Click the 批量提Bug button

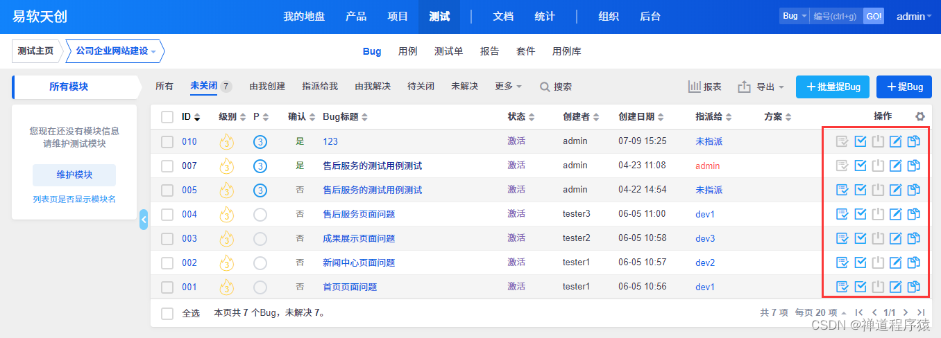click(833, 87)
